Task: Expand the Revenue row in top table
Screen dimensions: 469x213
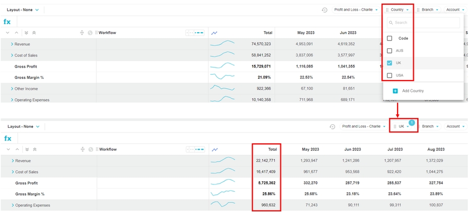Action: [x=11, y=44]
